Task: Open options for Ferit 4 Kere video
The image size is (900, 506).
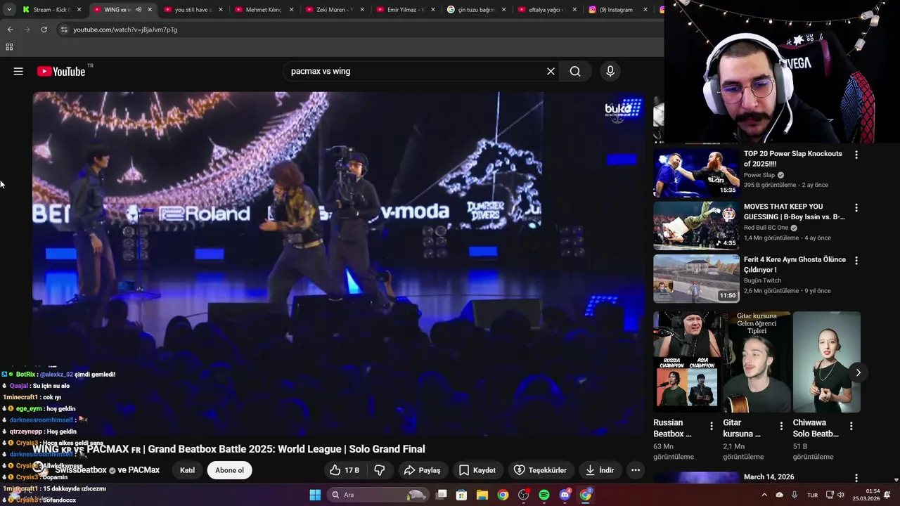Action: coord(856,260)
